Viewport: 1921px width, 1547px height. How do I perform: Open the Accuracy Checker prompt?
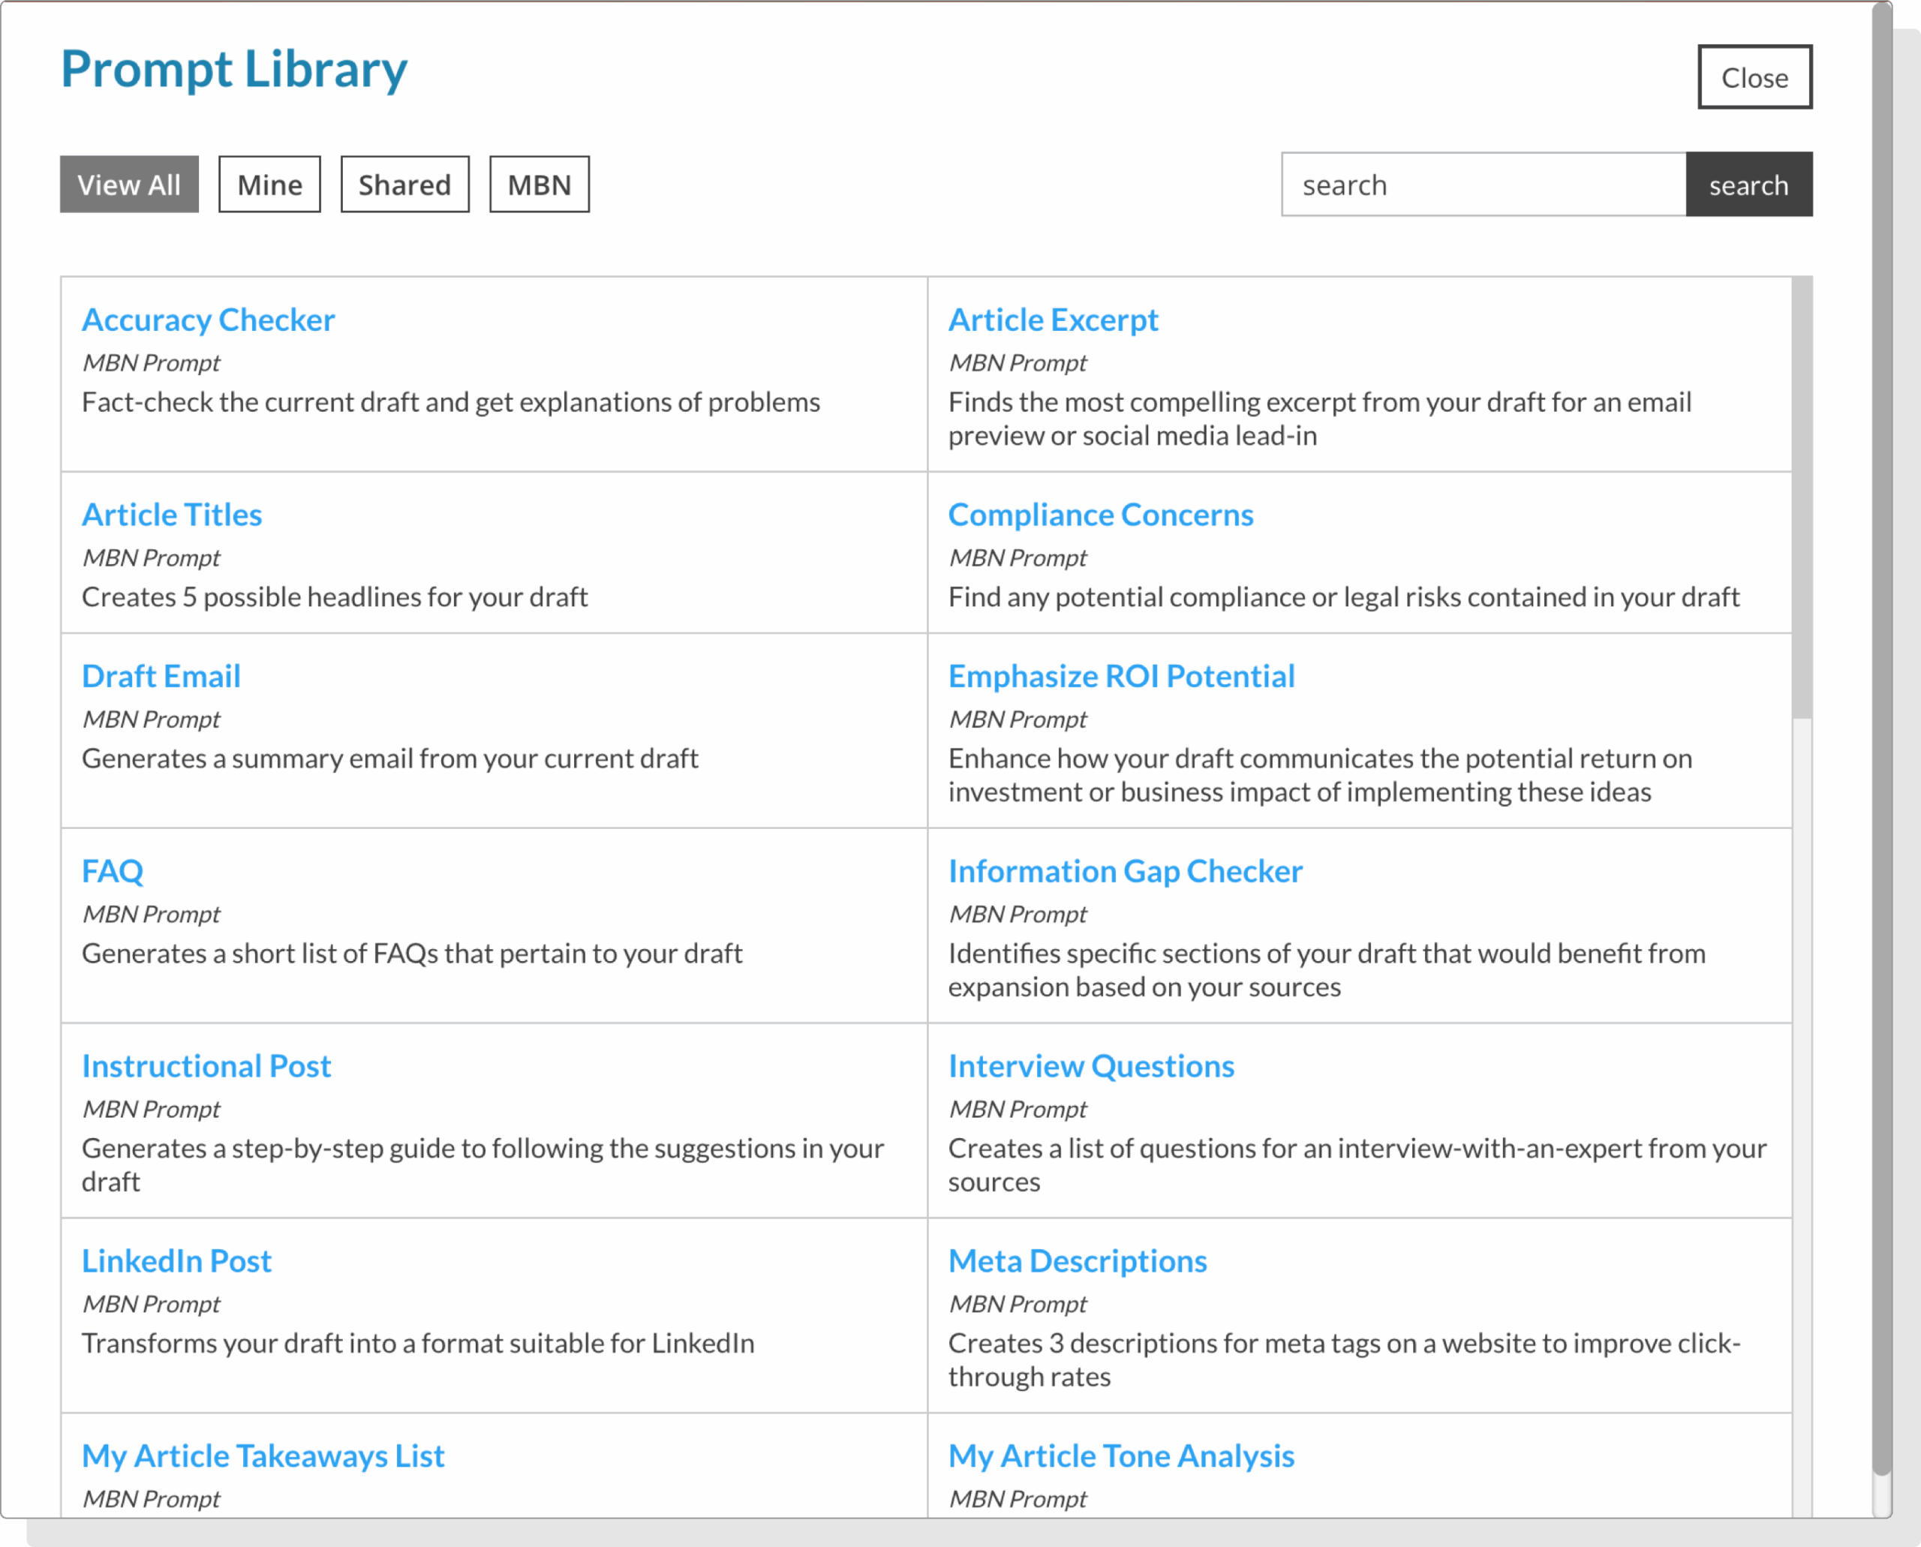[x=208, y=320]
